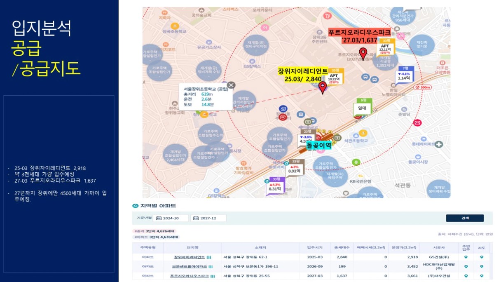Click 지도 pin in 장위자이레디언트 row
The image size is (501, 282).
481,257
